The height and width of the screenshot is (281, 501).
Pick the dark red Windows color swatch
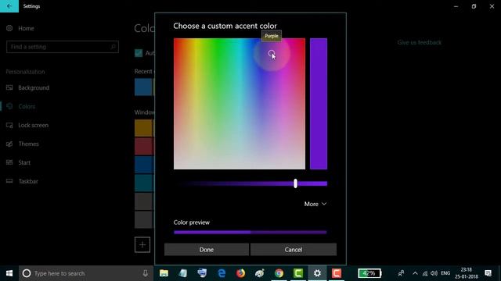pos(143,146)
